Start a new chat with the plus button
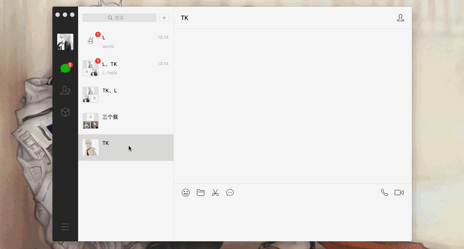Image resolution: width=464 pixels, height=249 pixels. tap(164, 17)
